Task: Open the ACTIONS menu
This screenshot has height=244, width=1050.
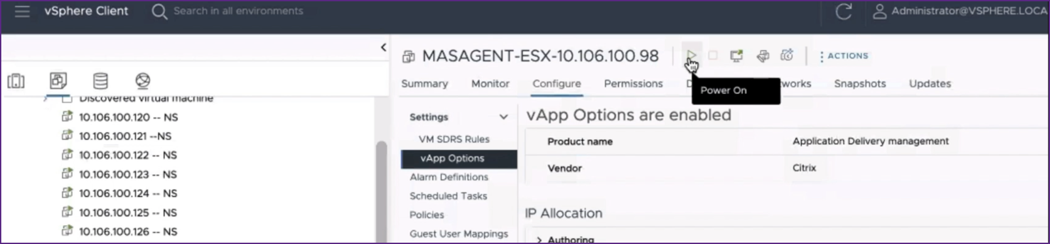Action: pyautogui.click(x=844, y=56)
